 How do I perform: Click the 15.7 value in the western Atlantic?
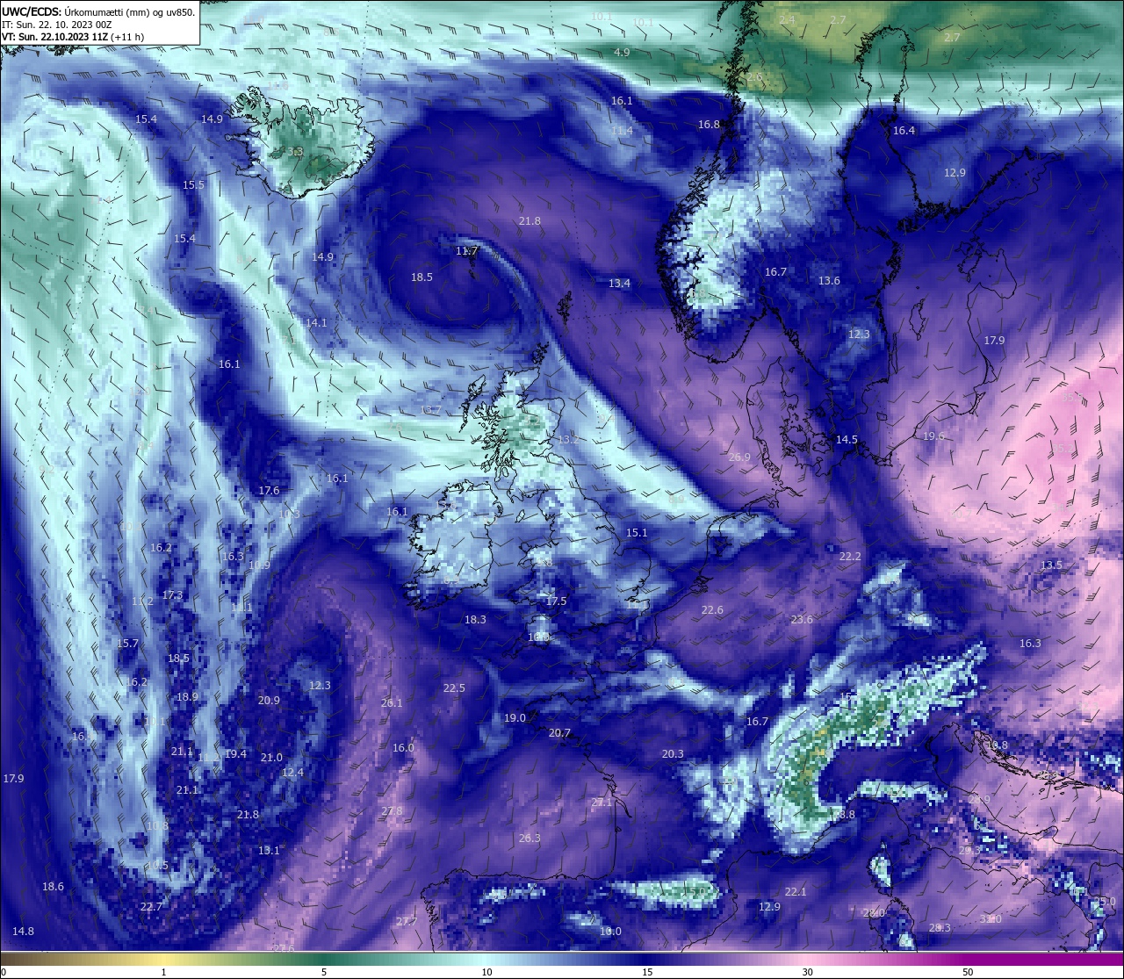[127, 644]
